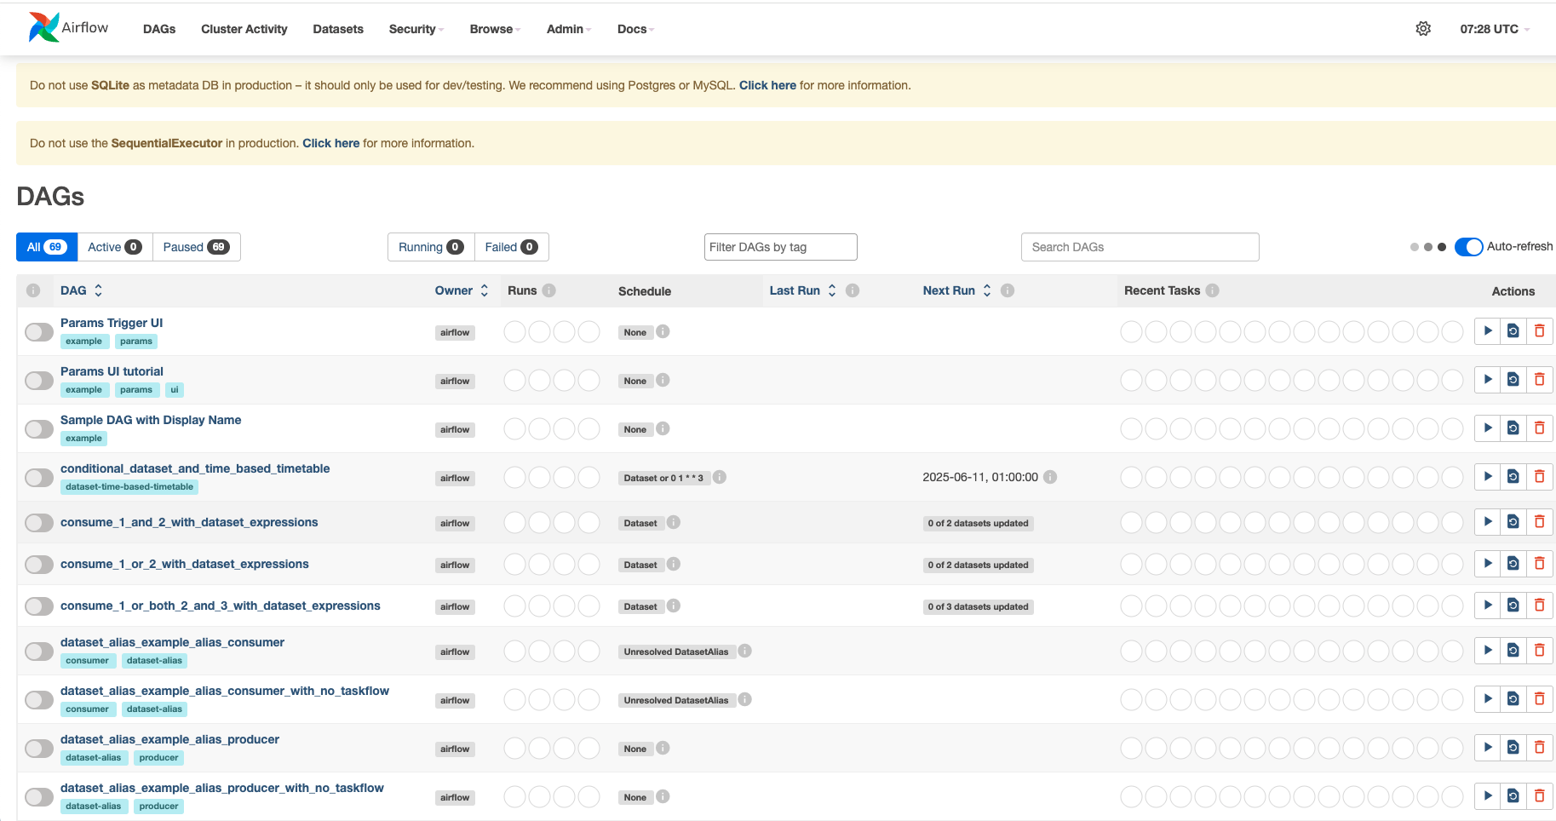Screen dimensions: 1556x821
Task: Open the 07:28 UTC timezone dropdown
Action: [x=1495, y=29]
